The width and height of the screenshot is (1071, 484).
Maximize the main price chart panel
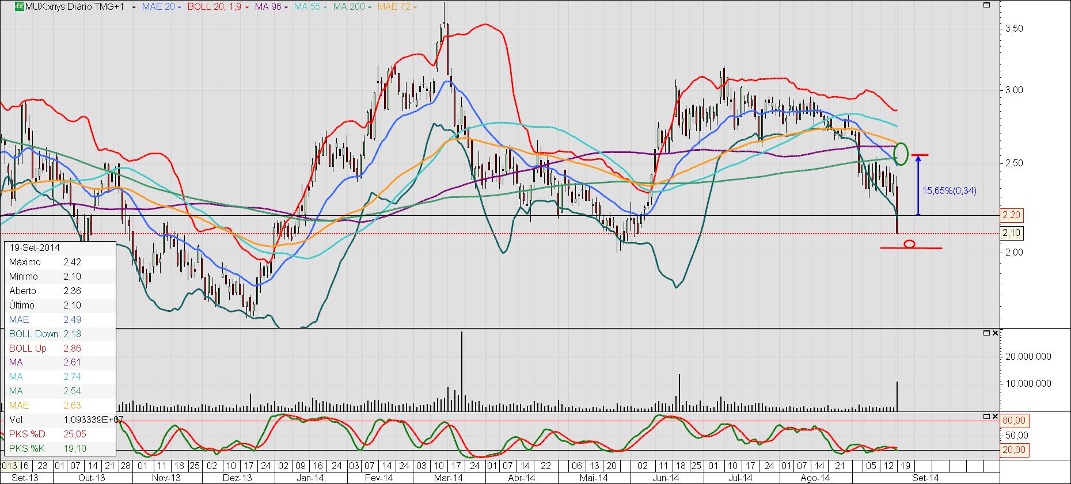coord(986,5)
